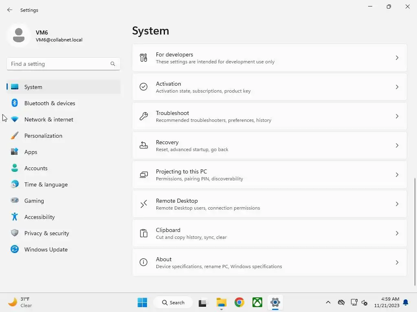Expand the Activation row chevron
This screenshot has width=417, height=312.
397,87
